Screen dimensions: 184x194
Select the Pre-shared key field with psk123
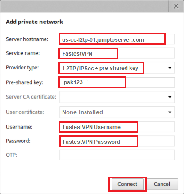117,82
